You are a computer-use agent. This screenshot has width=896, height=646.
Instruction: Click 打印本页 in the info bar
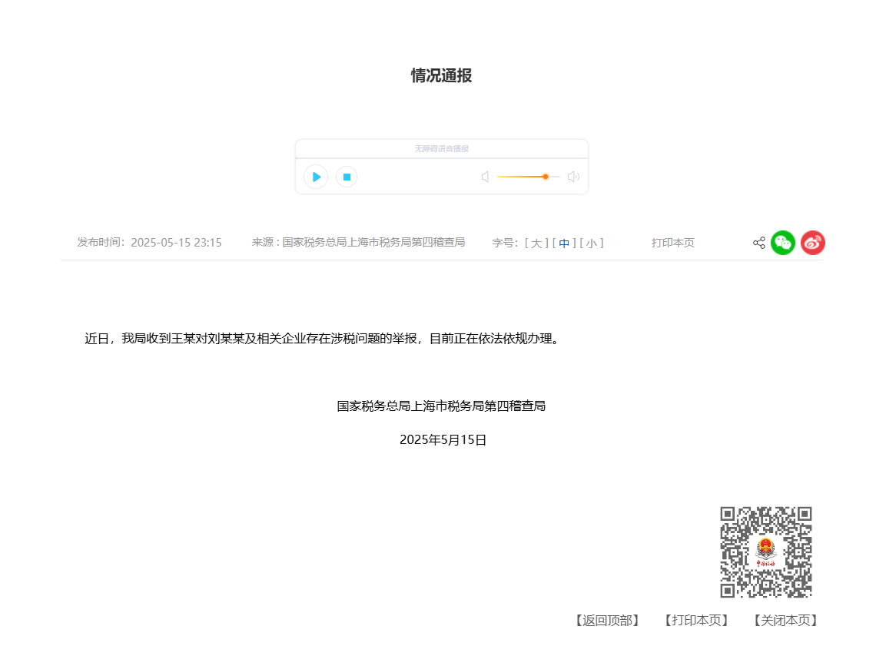(x=672, y=243)
